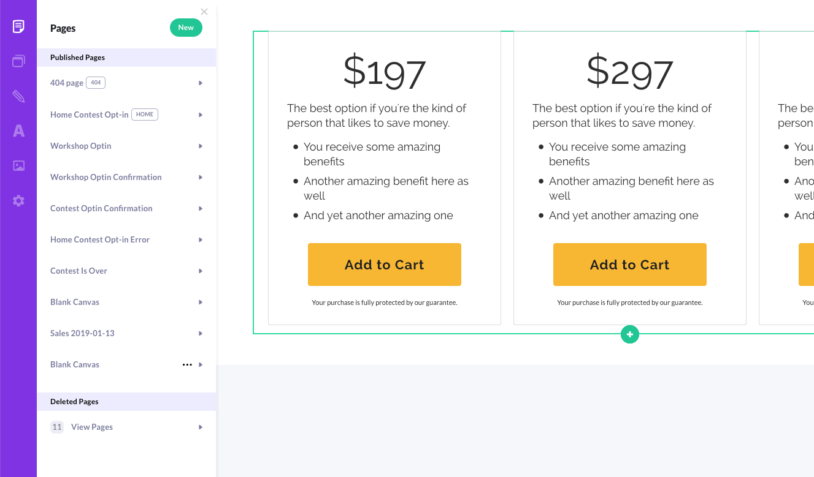This screenshot has height=477, width=814.
Task: Expand the Workshop Optin page arrow
Action: [201, 146]
